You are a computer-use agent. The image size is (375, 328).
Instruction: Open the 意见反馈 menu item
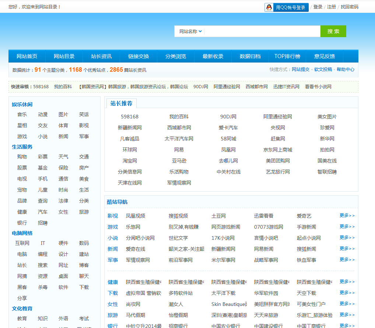325,56
